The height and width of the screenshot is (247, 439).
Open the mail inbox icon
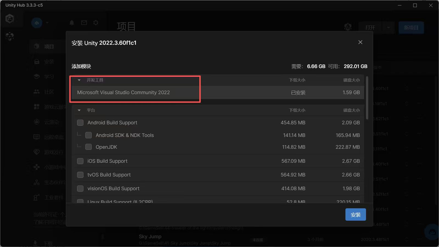tap(84, 23)
